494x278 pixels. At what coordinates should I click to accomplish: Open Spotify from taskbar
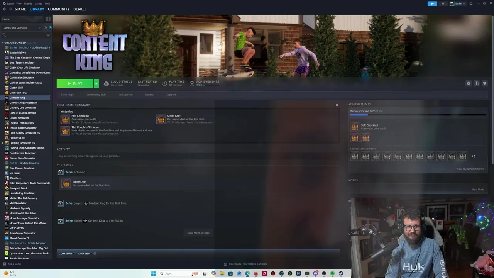pyautogui.click(x=332, y=273)
